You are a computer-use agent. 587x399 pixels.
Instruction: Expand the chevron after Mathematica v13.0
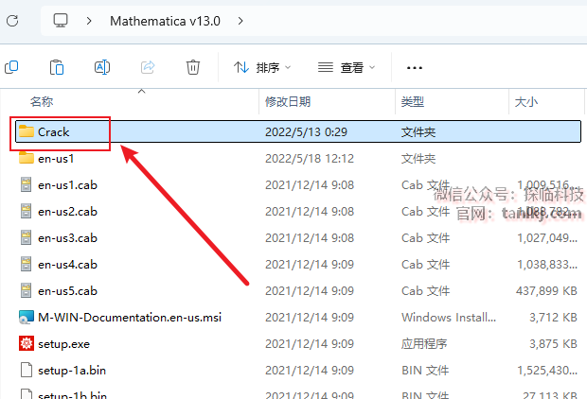point(240,20)
